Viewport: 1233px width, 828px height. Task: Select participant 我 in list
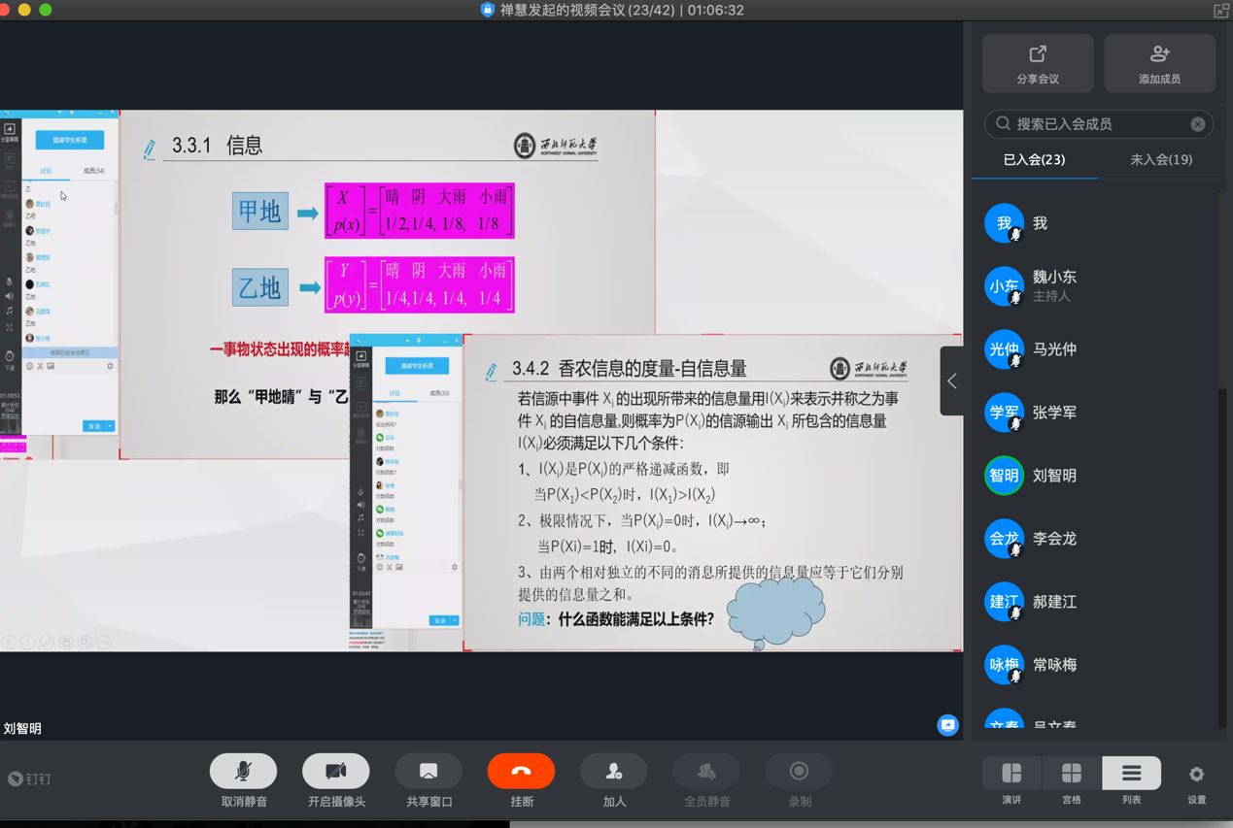[x=1094, y=223]
